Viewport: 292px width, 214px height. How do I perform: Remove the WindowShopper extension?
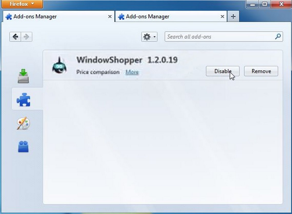(261, 71)
